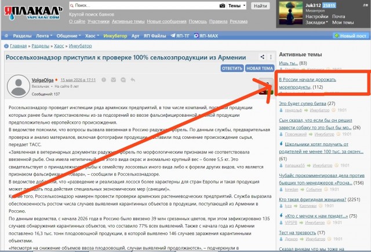Click the quote bubble icon in post header
Screen dimensions: 371x252
(123, 80)
